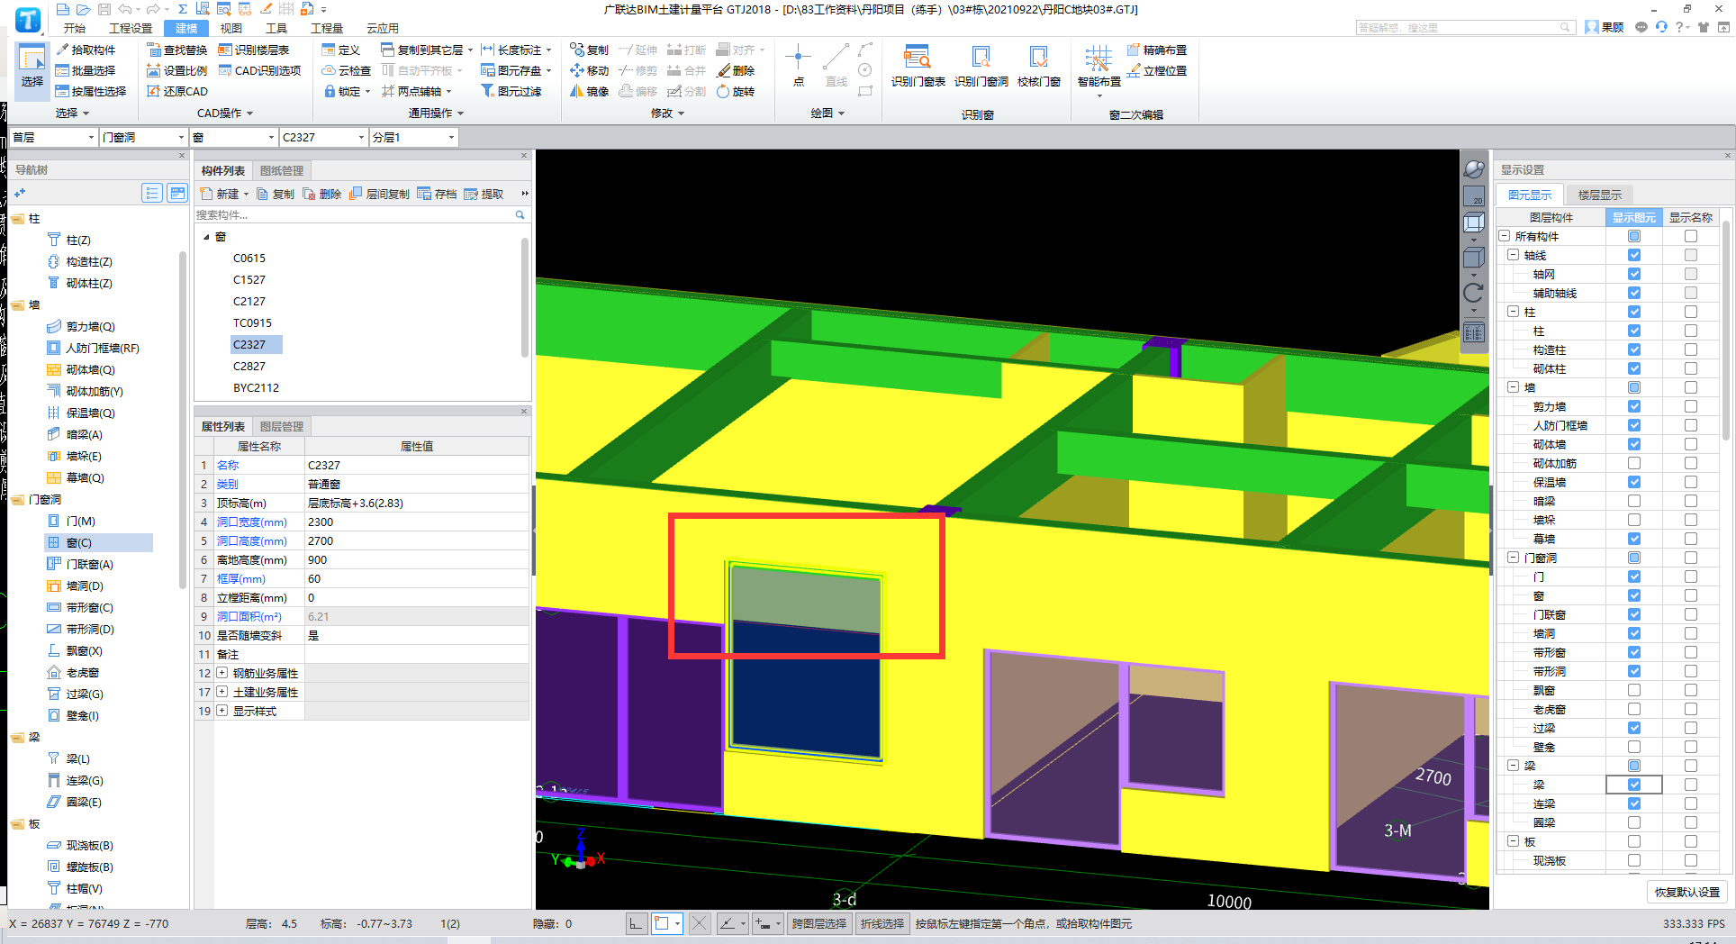Collapse the 窗 tree node in component list

pos(206,237)
